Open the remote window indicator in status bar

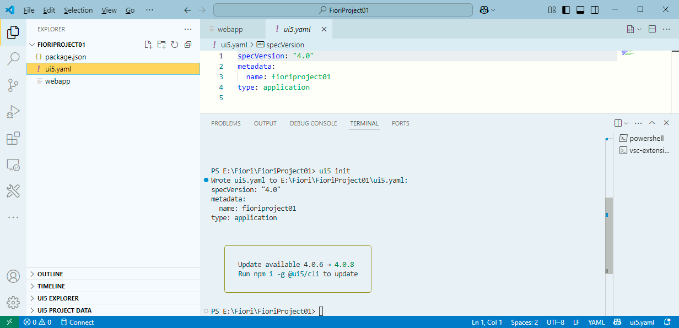9,322
